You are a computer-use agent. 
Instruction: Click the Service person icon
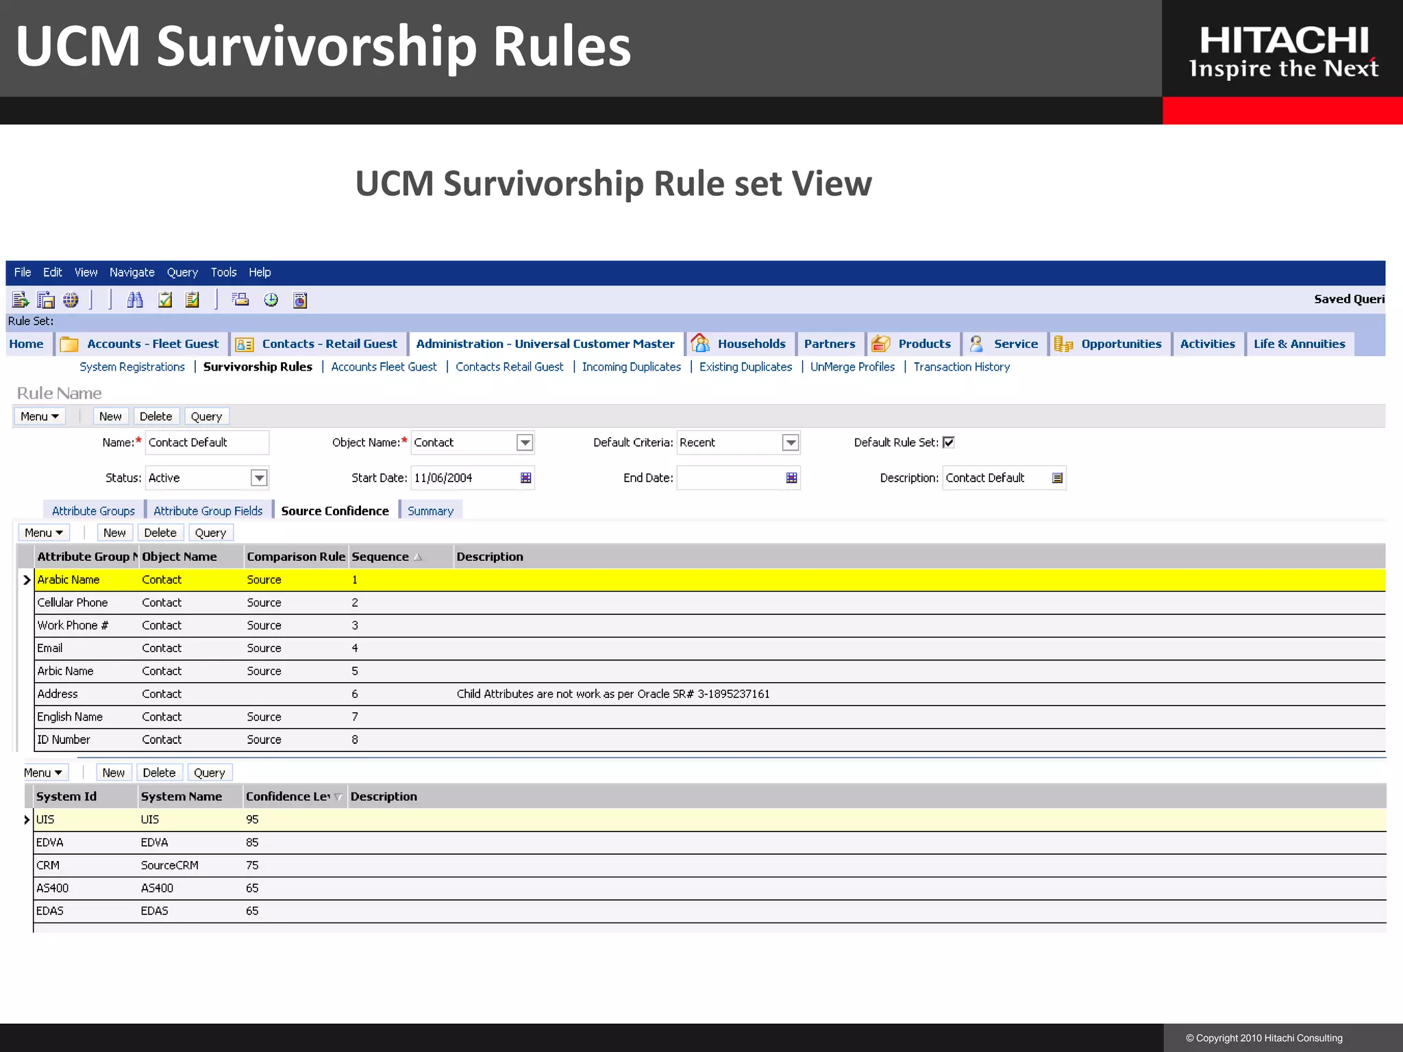click(977, 343)
